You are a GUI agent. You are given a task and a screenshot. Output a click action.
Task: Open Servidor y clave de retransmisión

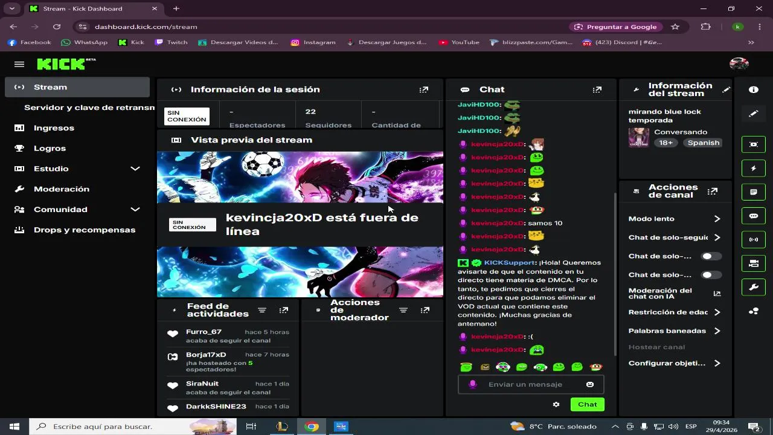(89, 108)
